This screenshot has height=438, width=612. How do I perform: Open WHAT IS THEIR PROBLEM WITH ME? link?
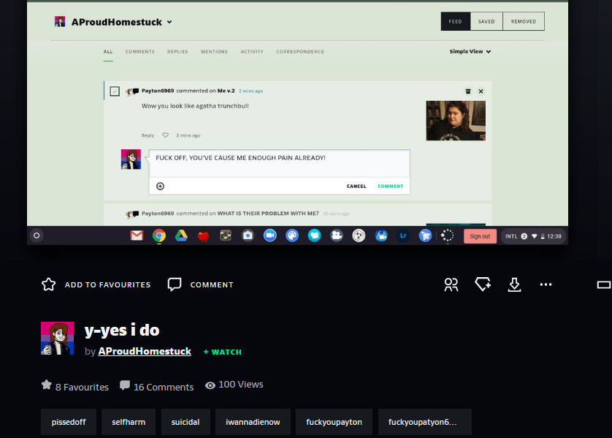pos(268,214)
